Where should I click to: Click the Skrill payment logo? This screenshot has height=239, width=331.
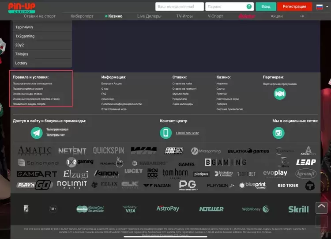coord(298,209)
